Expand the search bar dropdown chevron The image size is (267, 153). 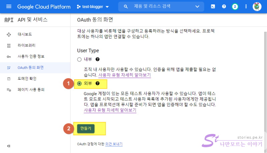pyautogui.click(x=197, y=7)
